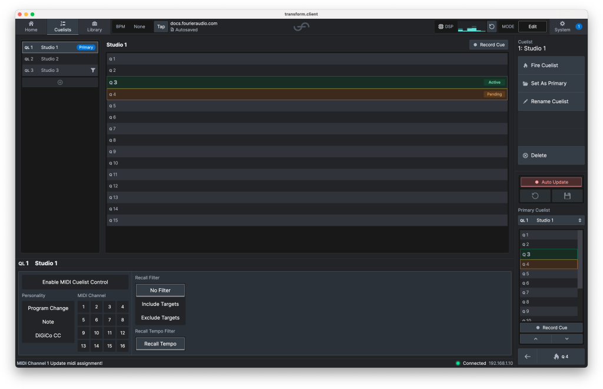Screen dimensions: 603x389
Task: Click the primary cue list scrollbar
Action: (580, 259)
